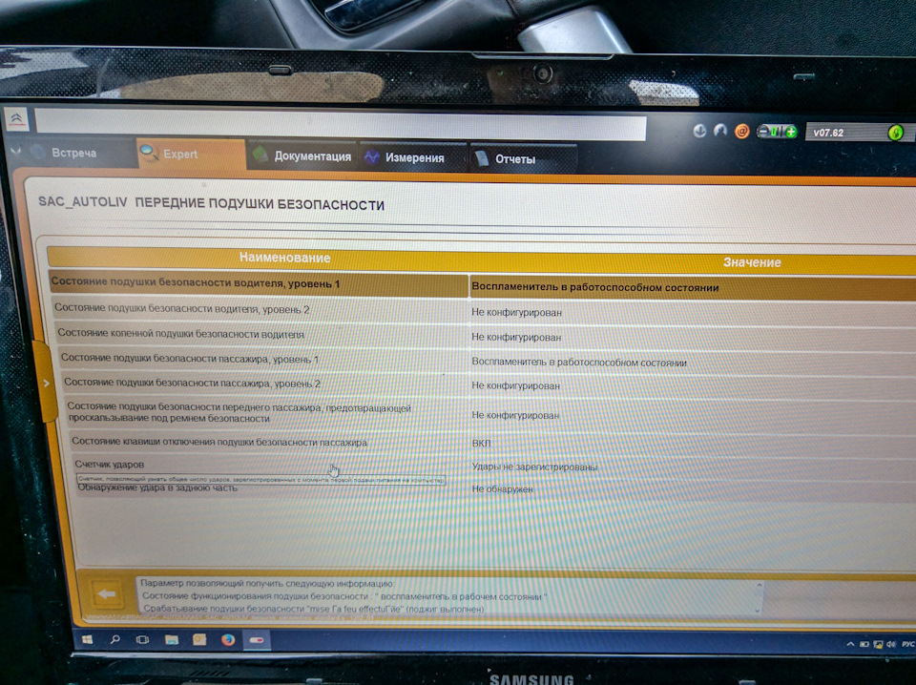
Task: Open the Документация tab
Action: (302, 156)
